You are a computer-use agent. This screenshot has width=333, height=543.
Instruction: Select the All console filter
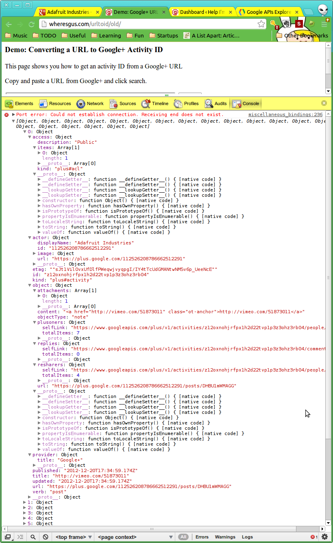(183, 537)
